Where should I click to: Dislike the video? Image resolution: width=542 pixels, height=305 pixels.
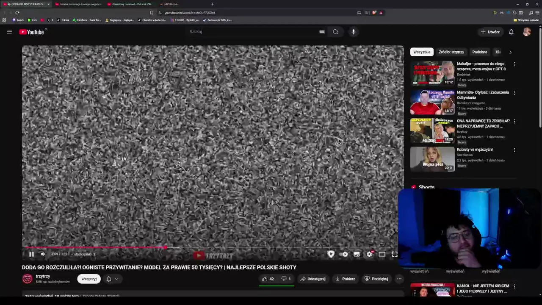pyautogui.click(x=286, y=279)
